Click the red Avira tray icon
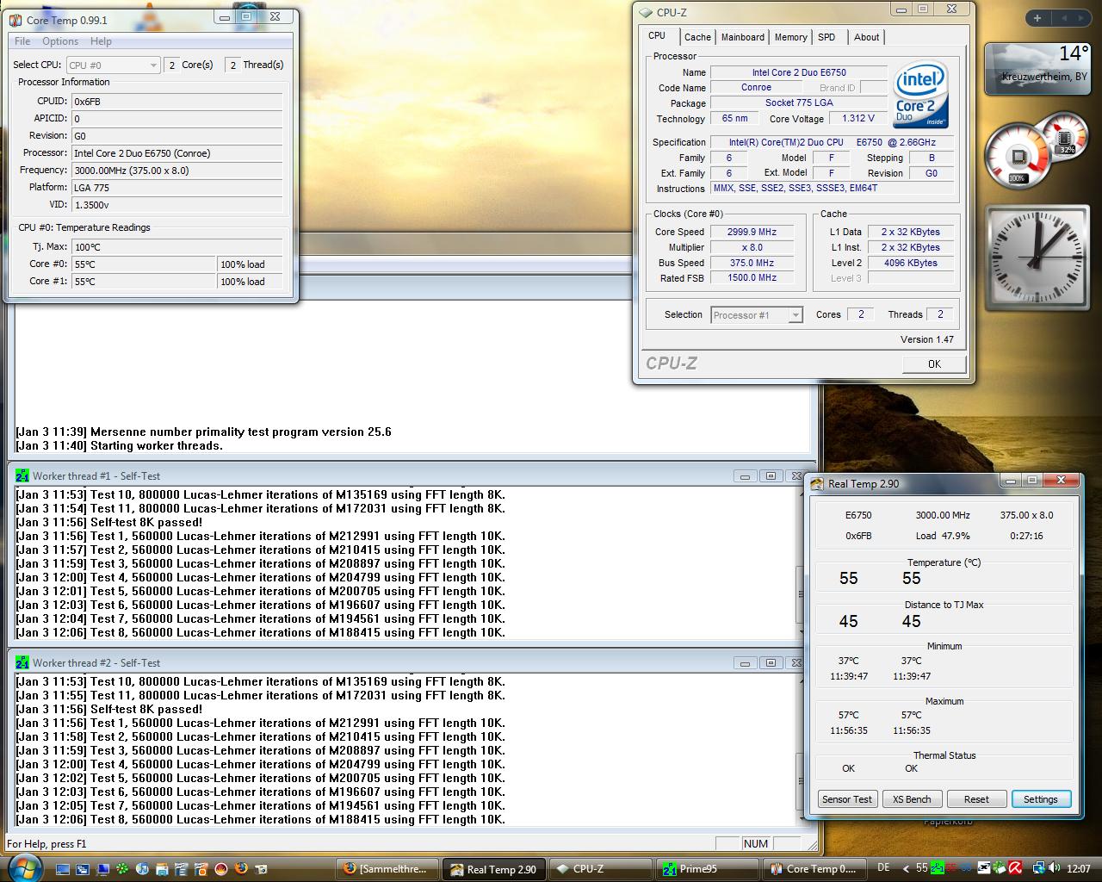The height and width of the screenshot is (882, 1102). (x=1015, y=868)
